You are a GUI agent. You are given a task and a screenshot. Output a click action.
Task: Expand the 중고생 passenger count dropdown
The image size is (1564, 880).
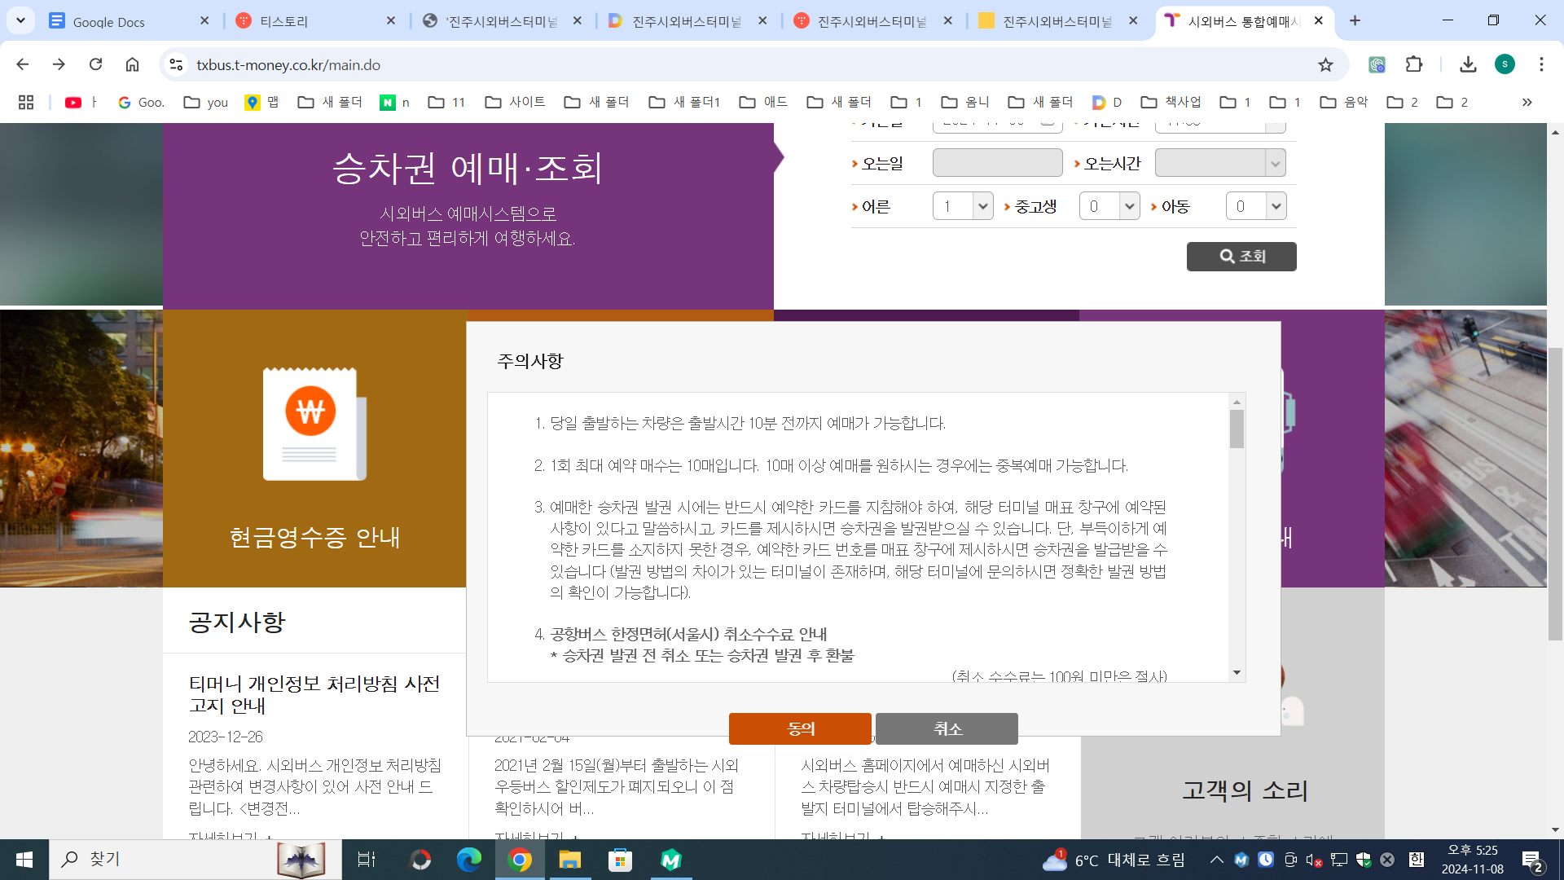(x=1109, y=206)
